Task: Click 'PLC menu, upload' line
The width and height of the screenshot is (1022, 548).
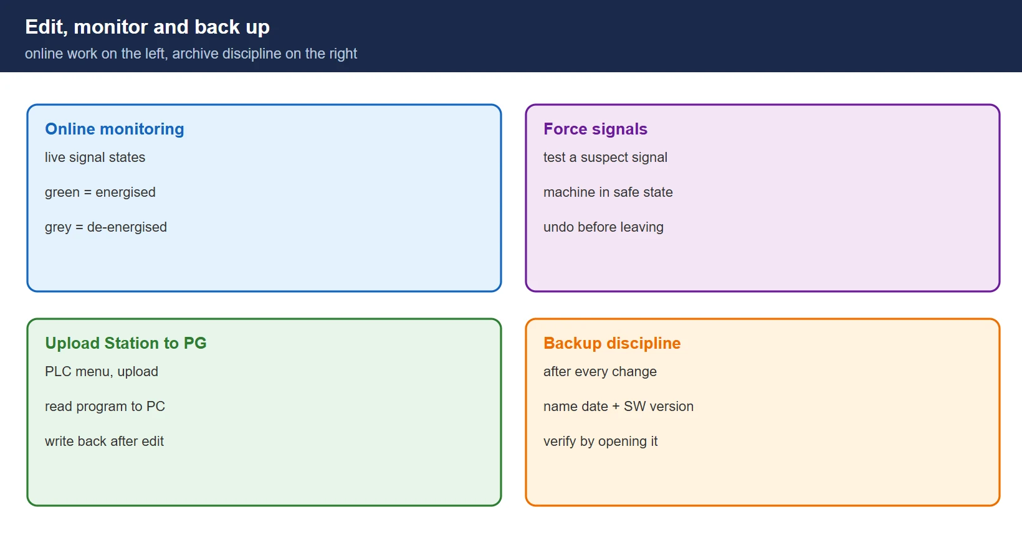Action: click(102, 372)
